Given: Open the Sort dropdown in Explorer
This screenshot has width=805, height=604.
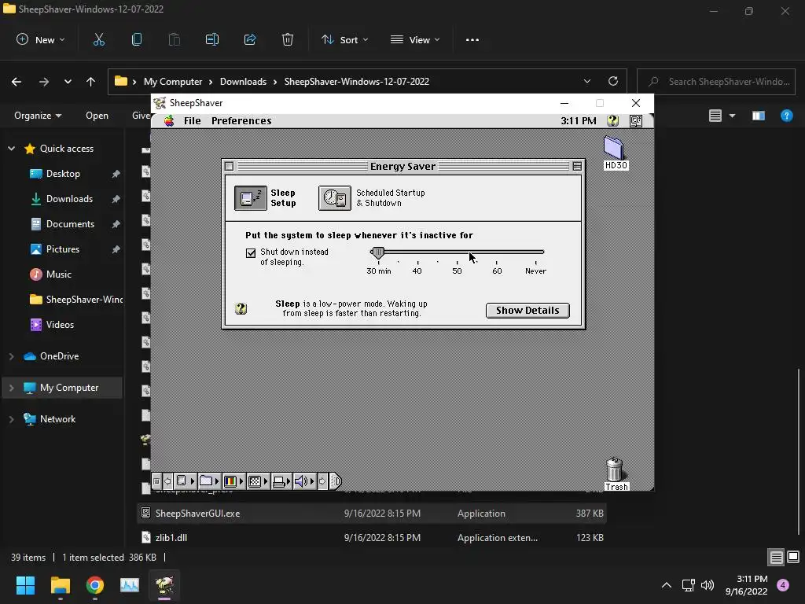Looking at the screenshot, I should click(344, 39).
